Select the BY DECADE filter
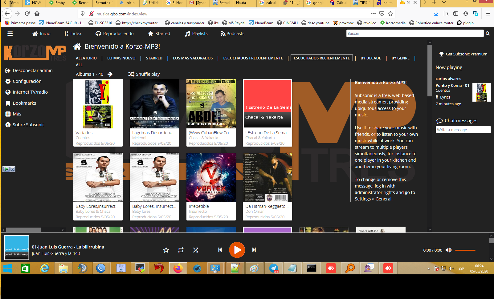The height and width of the screenshot is (299, 494). pyautogui.click(x=371, y=58)
